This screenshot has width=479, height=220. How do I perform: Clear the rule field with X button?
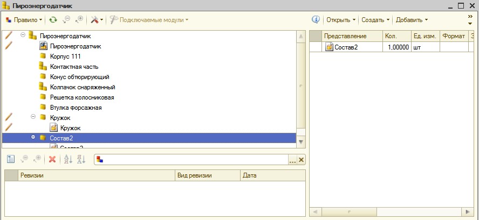pos(301,160)
